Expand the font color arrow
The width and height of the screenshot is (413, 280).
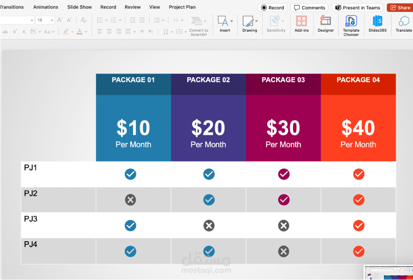tap(86, 32)
